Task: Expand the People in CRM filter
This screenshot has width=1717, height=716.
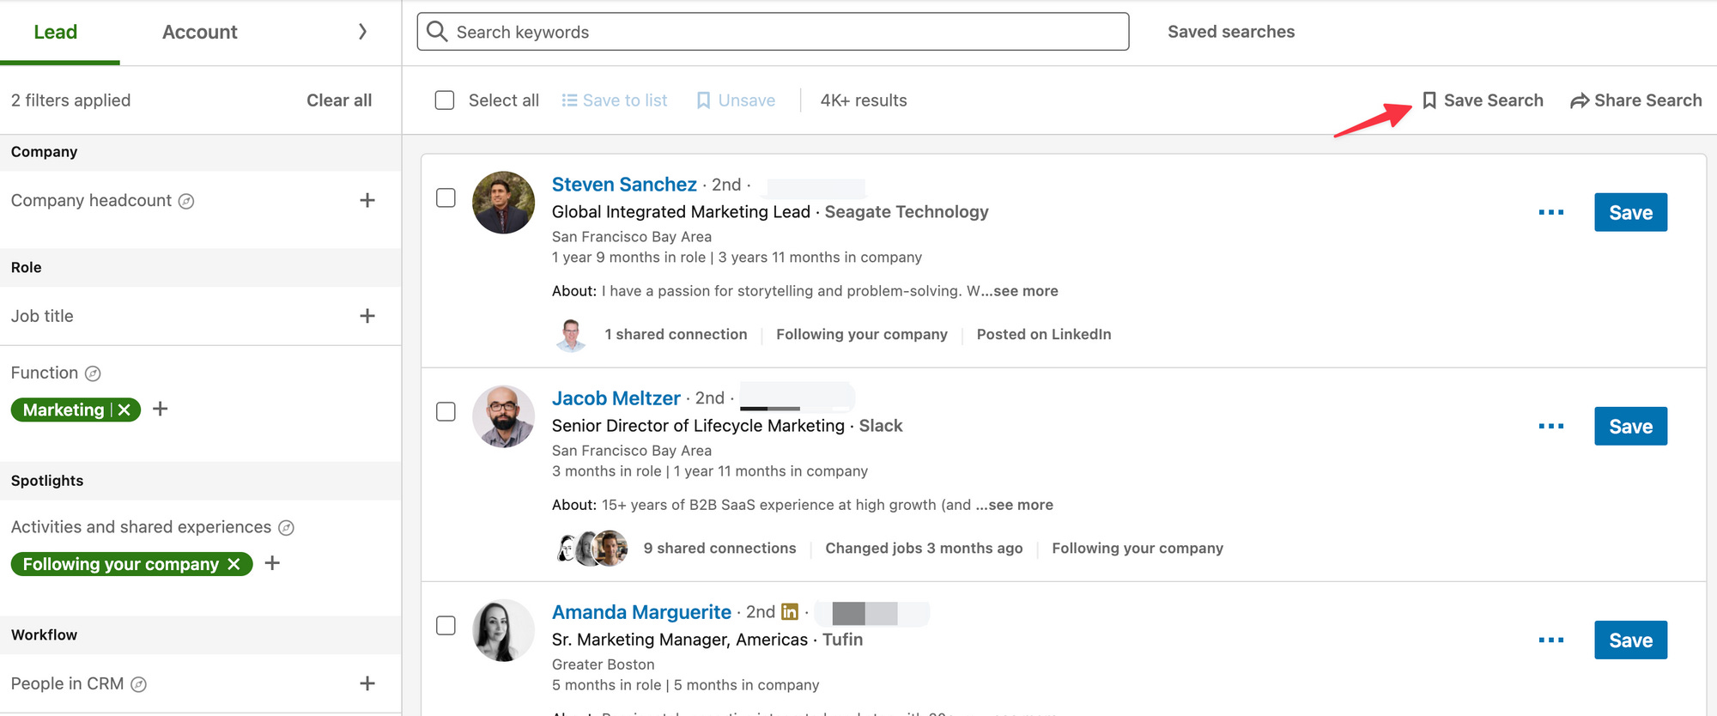Action: pyautogui.click(x=367, y=683)
